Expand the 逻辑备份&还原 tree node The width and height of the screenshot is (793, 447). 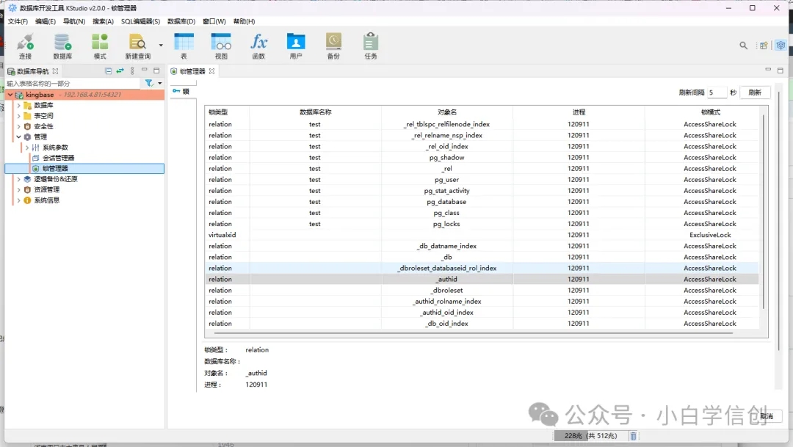pyautogui.click(x=18, y=179)
